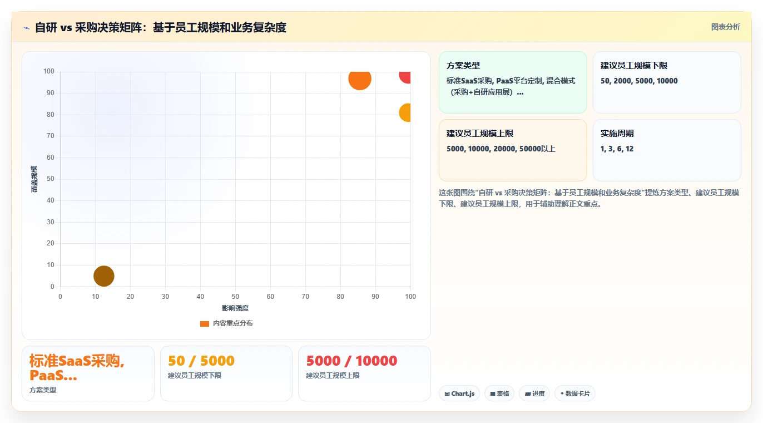Click the 表格 tag chip
Image resolution: width=763 pixels, height=423 pixels.
pos(499,394)
